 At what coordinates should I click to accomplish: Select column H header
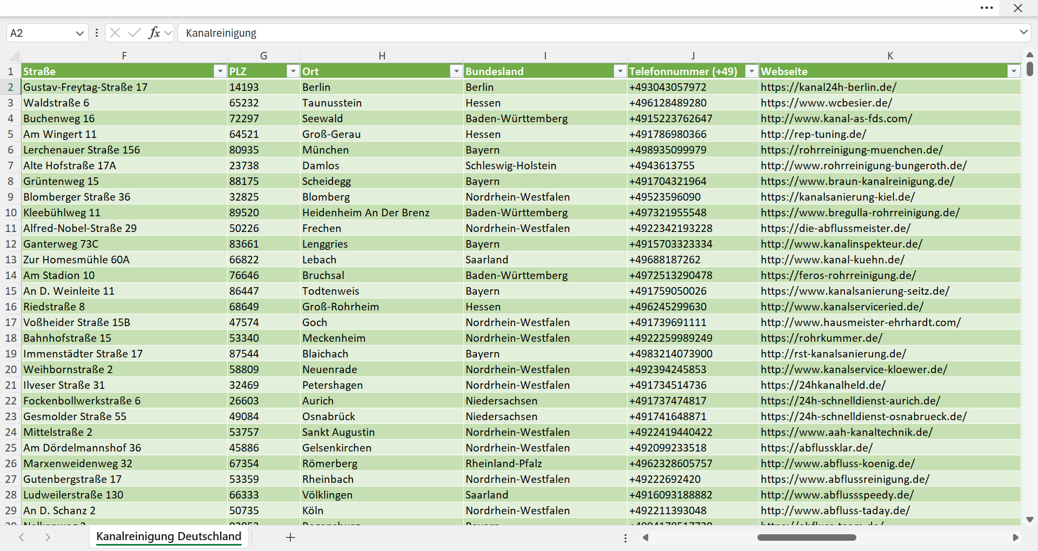coord(382,56)
